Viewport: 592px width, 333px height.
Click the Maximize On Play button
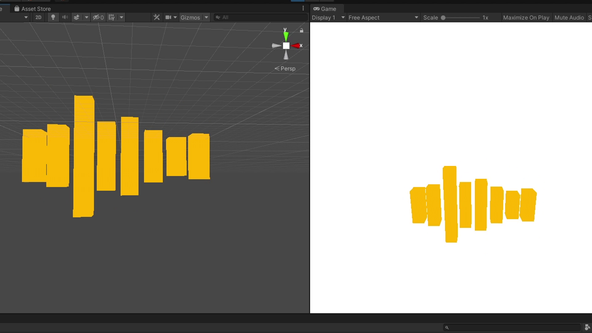coord(526,17)
